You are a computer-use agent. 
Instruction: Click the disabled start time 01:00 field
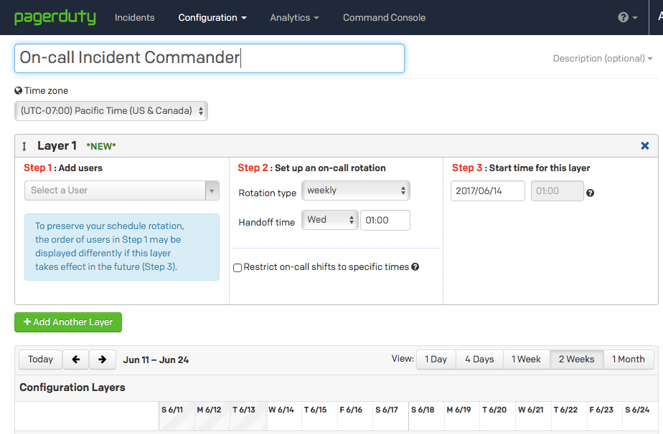pos(558,191)
